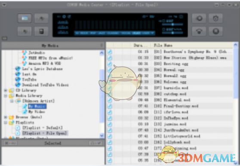The height and width of the screenshot is (166, 240).
Task: Choose the JAZZ equalizer preset
Action: point(102,33)
